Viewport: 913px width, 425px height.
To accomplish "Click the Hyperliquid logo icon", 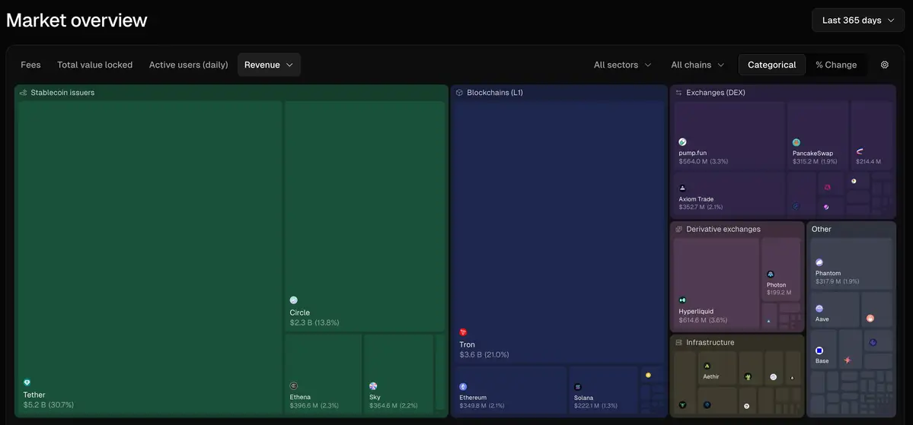I will click(x=683, y=300).
